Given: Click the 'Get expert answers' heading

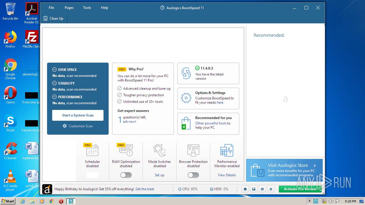Looking at the screenshot, I should [133, 111].
